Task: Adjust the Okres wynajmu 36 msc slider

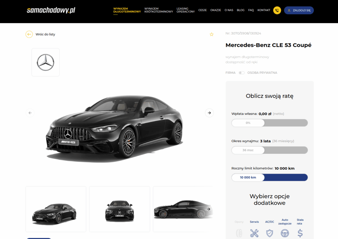Action: click(x=248, y=150)
